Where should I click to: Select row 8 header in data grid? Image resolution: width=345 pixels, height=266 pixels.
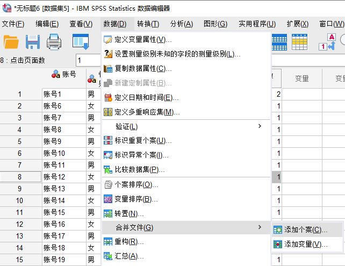coord(19,177)
